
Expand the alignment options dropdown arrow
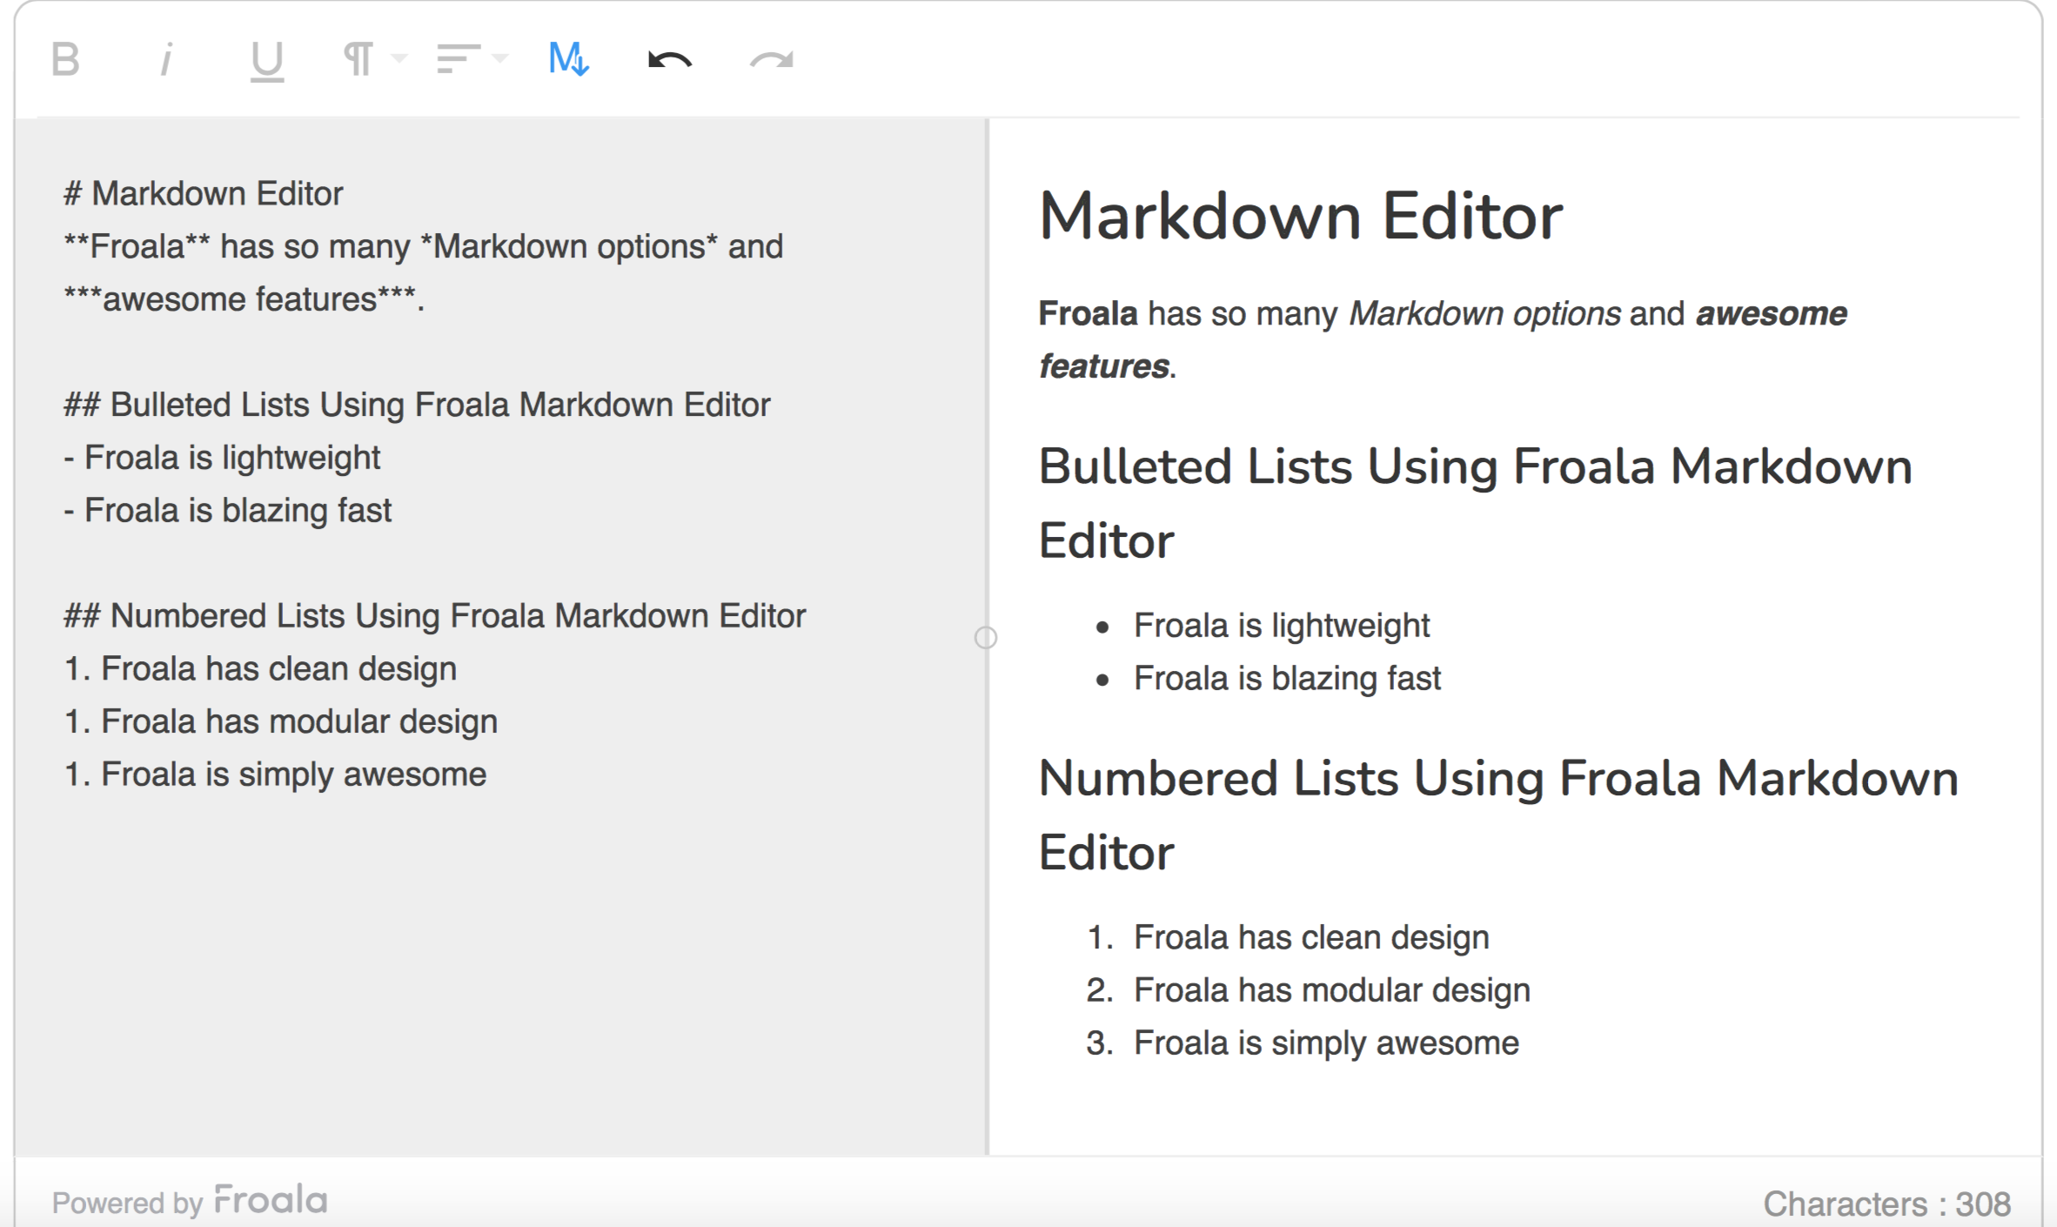499,61
